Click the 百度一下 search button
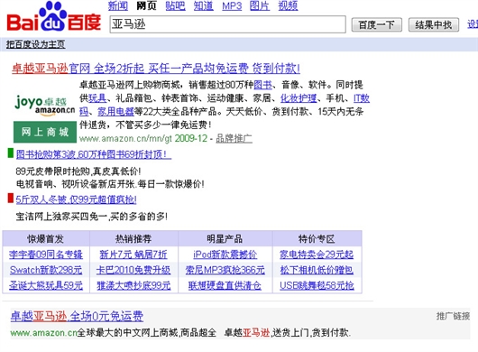Image resolution: width=478 pixels, height=352 pixels. click(x=376, y=24)
